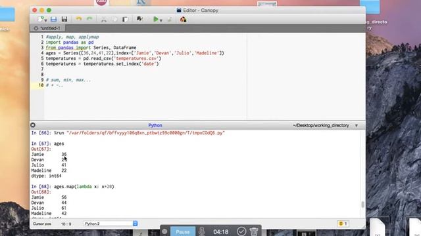Click Jamie 56 row in Out[68]
The image size is (421, 236).
pos(49,197)
